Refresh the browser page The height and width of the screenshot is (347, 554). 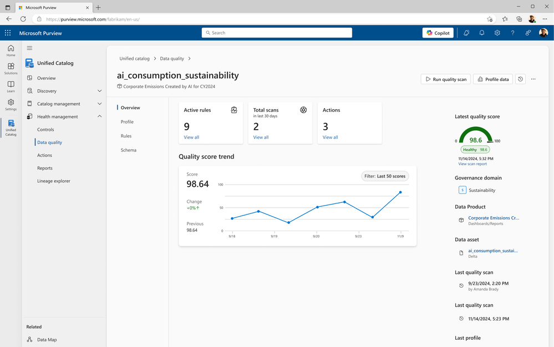click(23, 19)
